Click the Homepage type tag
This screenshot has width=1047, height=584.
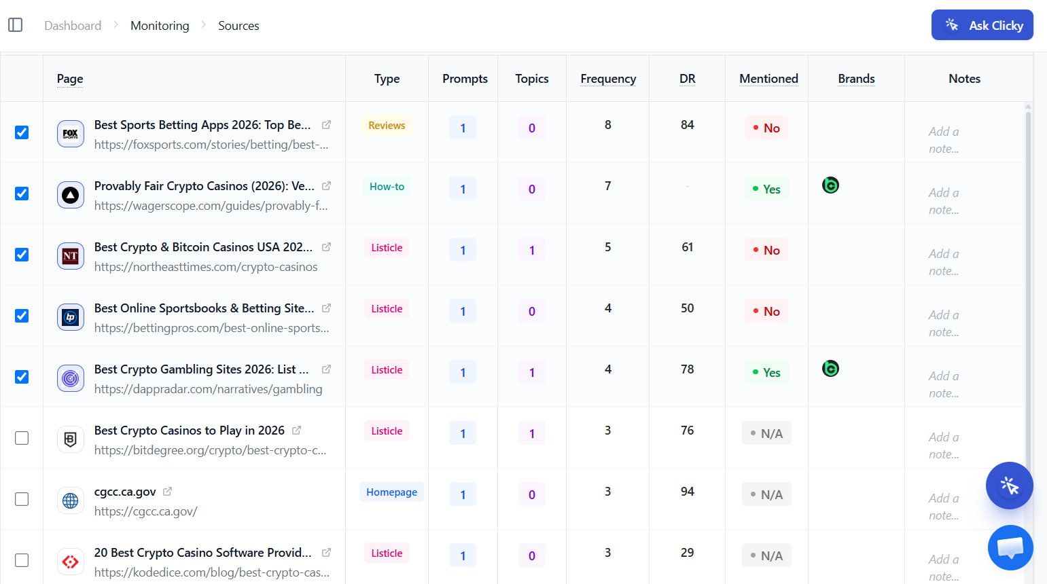click(391, 492)
